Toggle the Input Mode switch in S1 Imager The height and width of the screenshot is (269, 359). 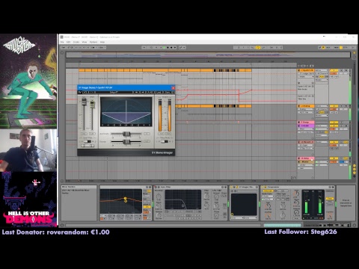(x=88, y=141)
